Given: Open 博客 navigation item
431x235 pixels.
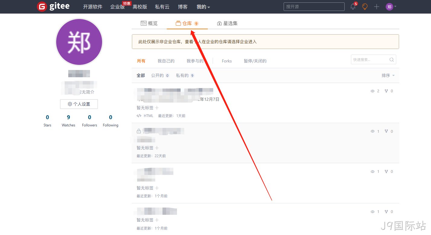Looking at the screenshot, I should click(183, 7).
